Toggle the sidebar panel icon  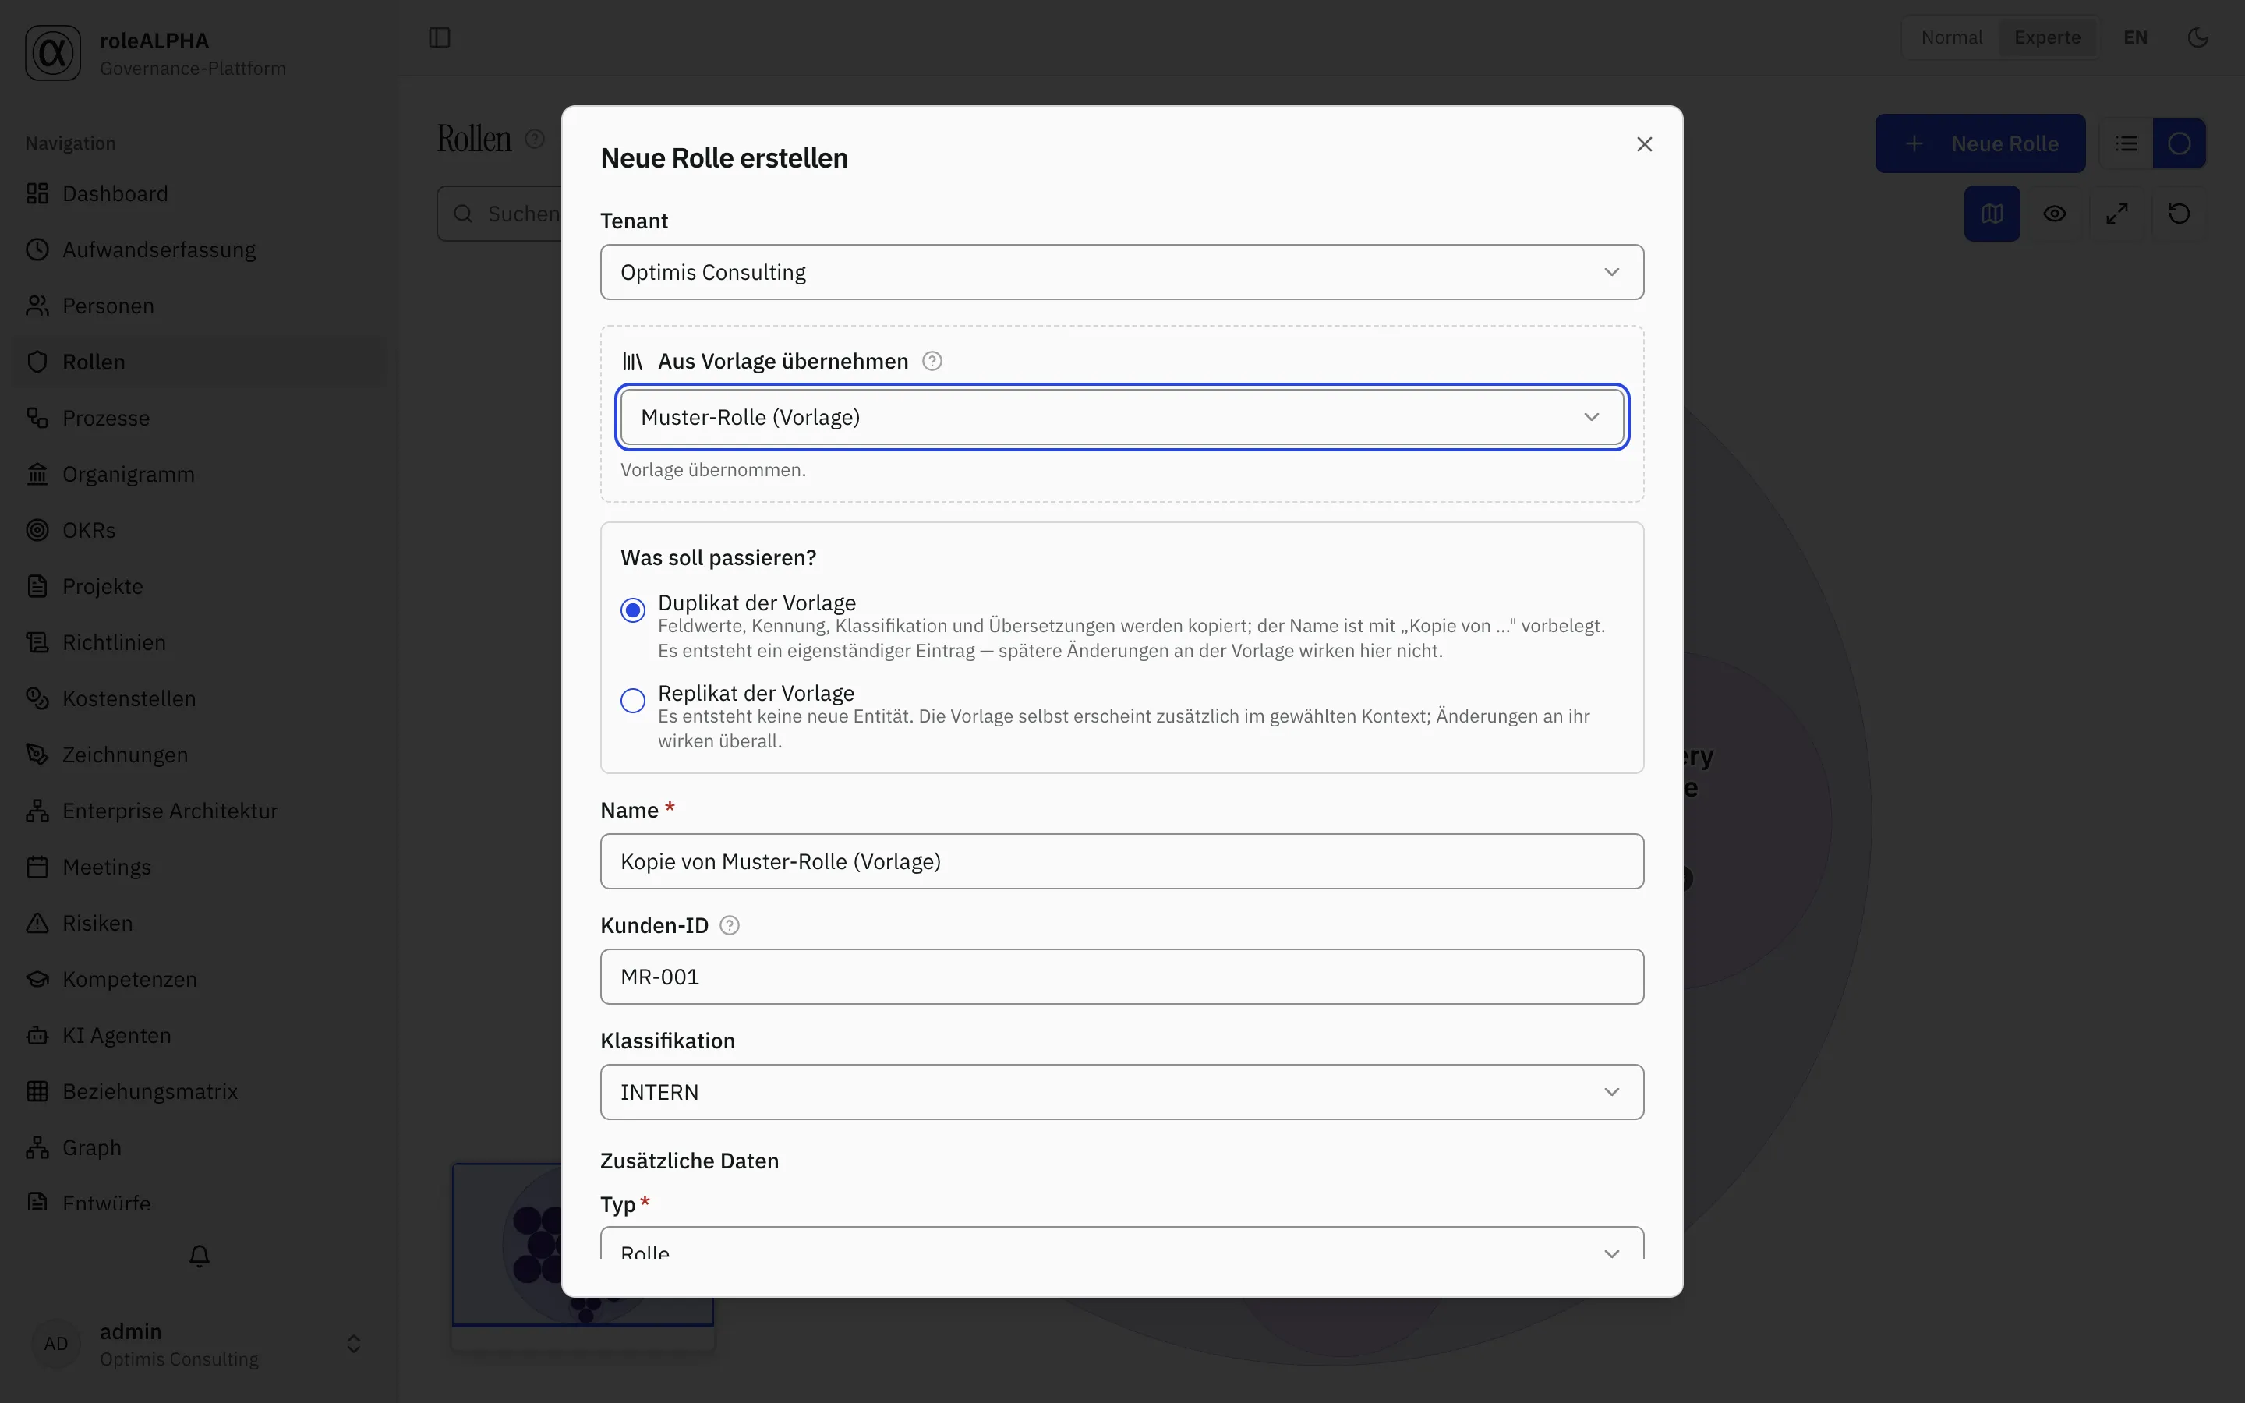(x=440, y=37)
